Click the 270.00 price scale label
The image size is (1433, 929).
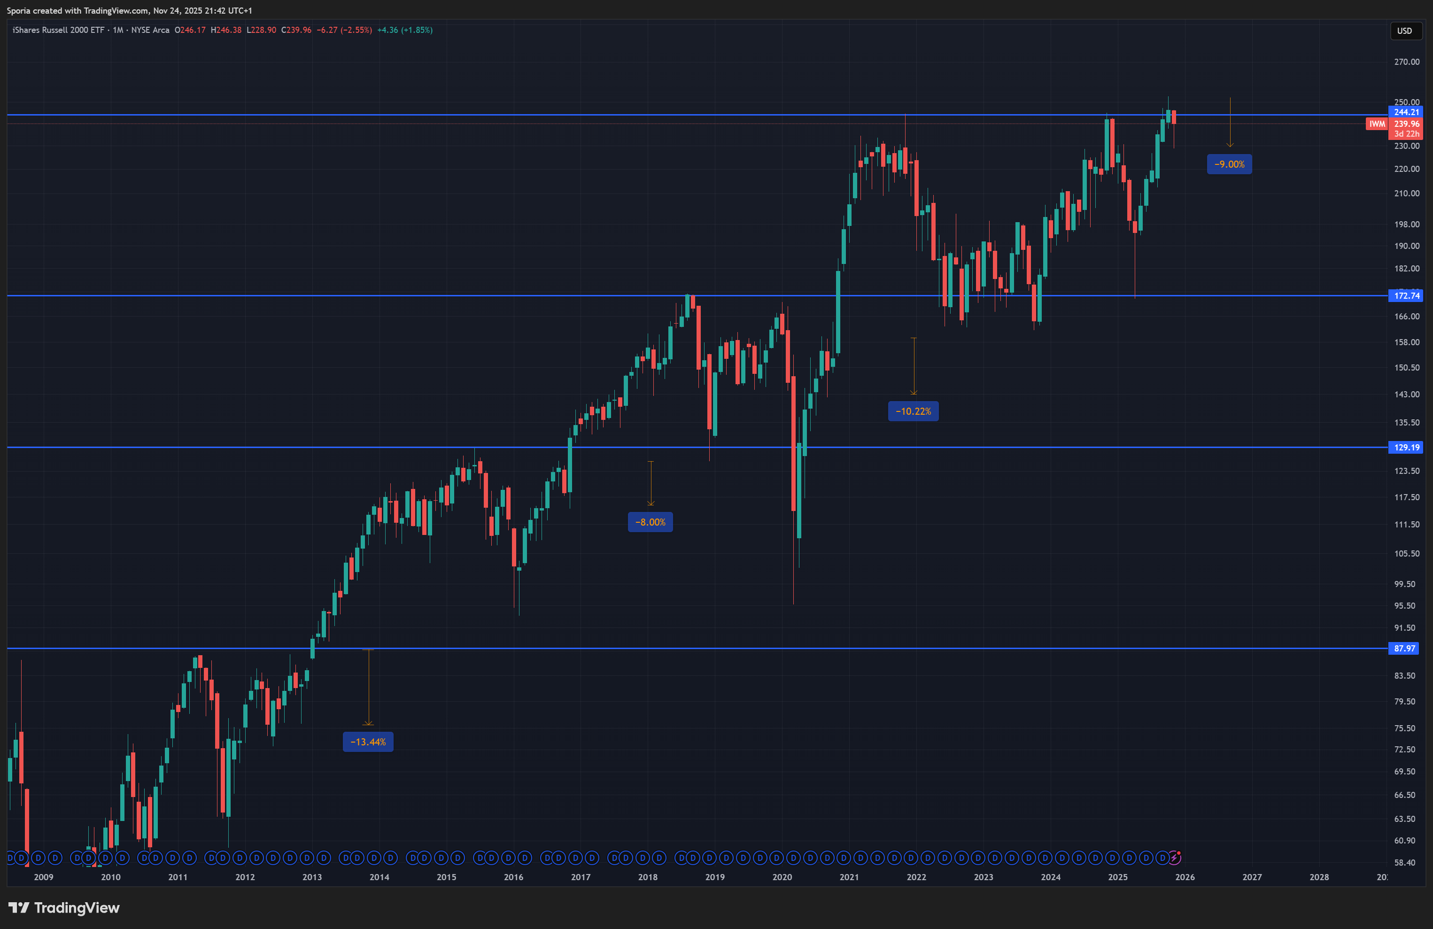click(1407, 62)
